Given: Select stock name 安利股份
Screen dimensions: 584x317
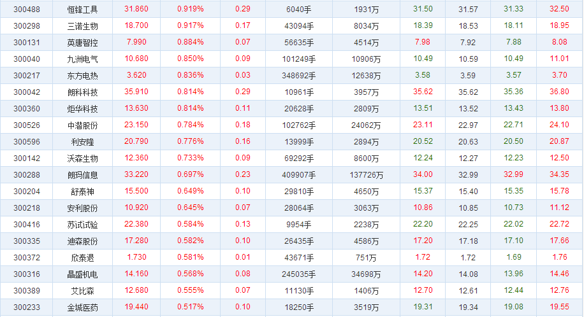Looking at the screenshot, I should tap(82, 208).
